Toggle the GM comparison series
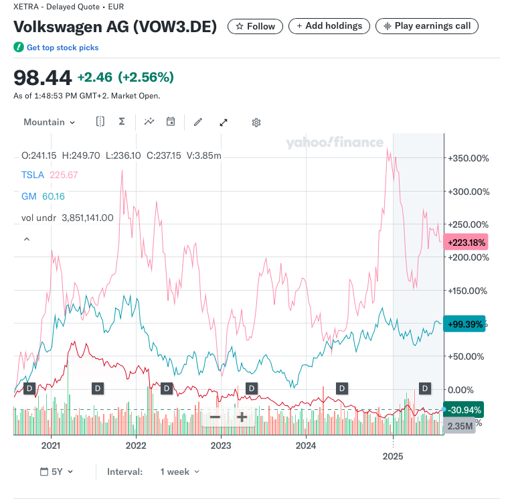Image resolution: width=512 pixels, height=501 pixels. pos(30,196)
